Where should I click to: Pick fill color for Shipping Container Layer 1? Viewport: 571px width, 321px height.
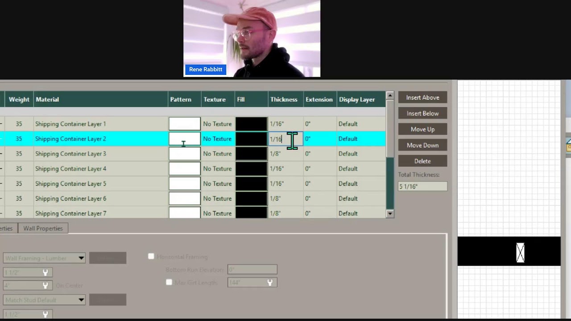(x=252, y=124)
